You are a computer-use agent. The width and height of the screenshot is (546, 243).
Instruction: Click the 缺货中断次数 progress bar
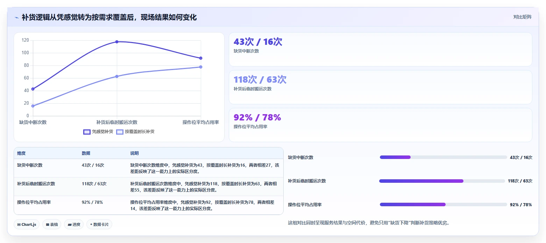443,157
